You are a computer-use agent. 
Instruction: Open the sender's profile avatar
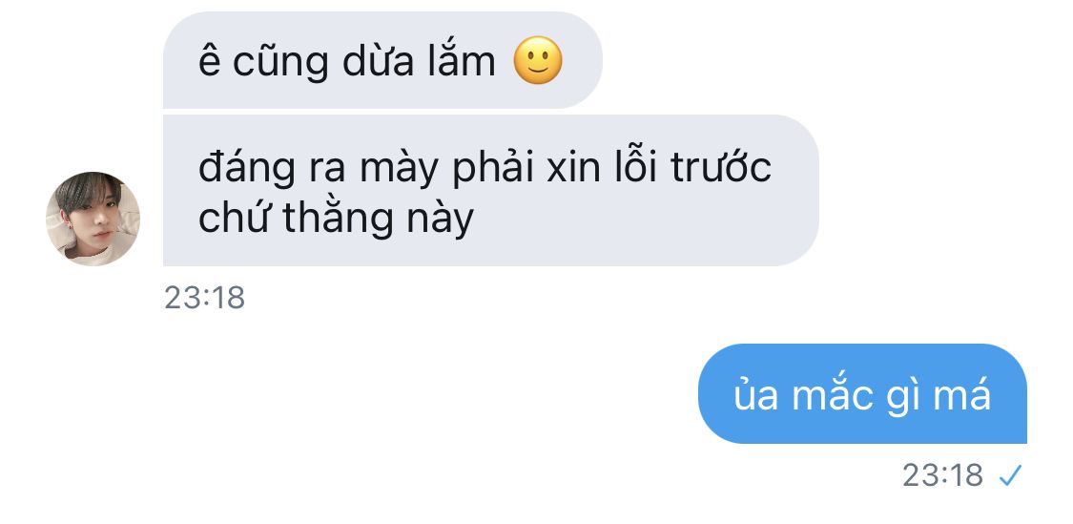tap(93, 219)
